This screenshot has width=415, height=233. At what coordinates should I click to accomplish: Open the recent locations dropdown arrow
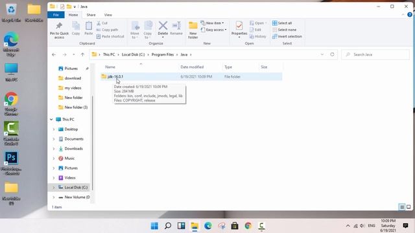pos(73,54)
